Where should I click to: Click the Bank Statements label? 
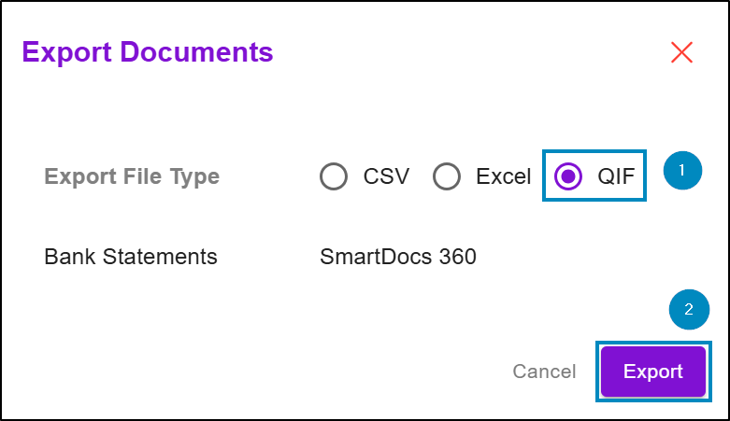pyautogui.click(x=131, y=257)
